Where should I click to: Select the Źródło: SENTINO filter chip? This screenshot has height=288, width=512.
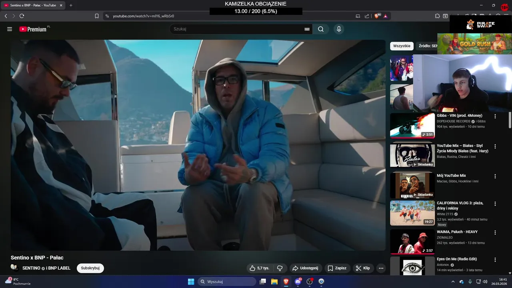click(427, 46)
